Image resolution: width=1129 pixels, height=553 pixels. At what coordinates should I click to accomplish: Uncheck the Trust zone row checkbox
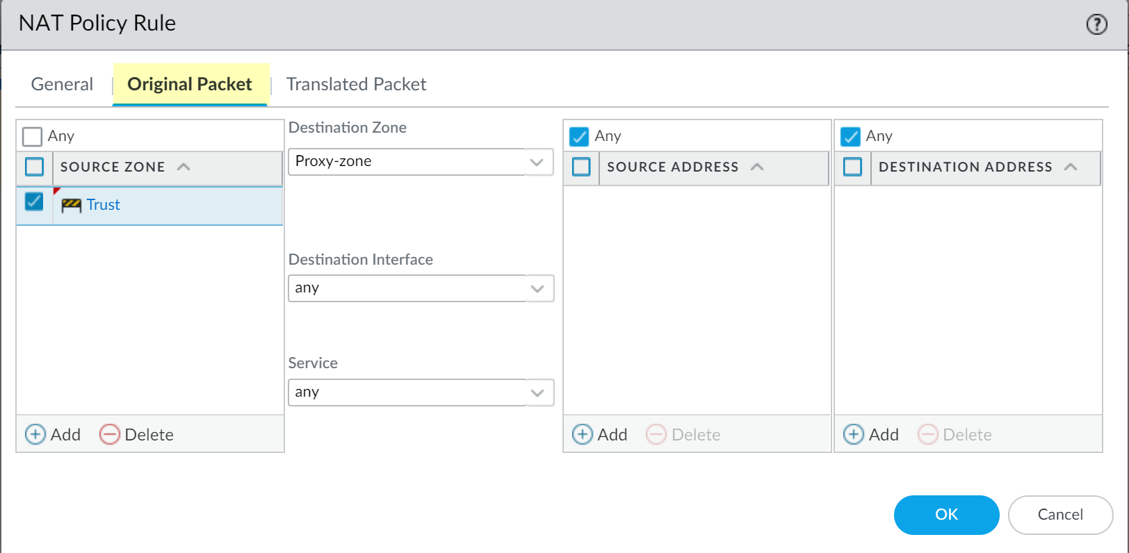pos(34,201)
